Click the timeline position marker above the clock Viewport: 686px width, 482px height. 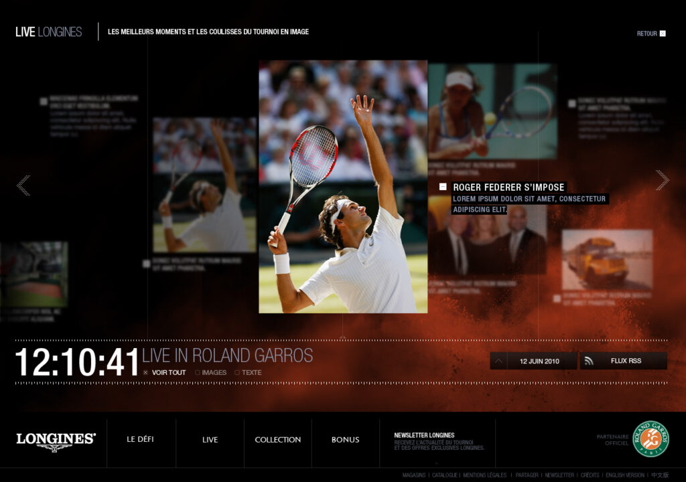click(342, 337)
